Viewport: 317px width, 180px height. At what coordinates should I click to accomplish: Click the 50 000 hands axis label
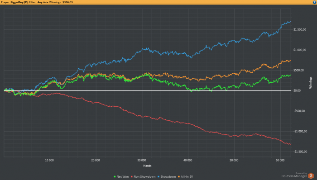coord(234,160)
